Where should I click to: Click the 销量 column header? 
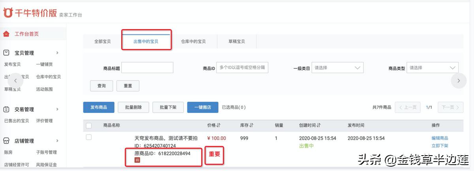click(279, 125)
